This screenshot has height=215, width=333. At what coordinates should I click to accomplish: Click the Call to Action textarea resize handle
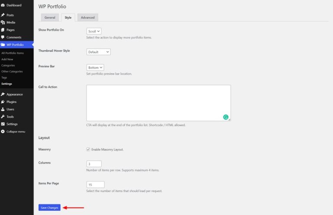tap(229, 120)
